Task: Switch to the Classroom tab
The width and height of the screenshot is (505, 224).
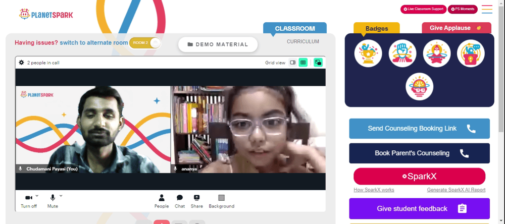Action: (x=295, y=28)
